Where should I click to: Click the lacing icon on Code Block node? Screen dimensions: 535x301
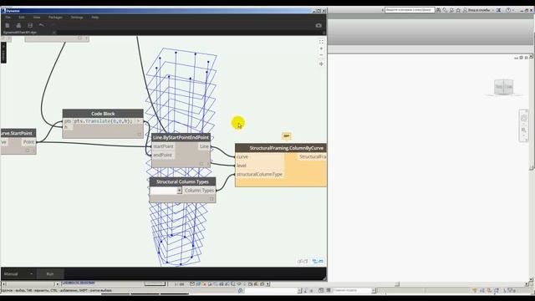[x=140, y=135]
